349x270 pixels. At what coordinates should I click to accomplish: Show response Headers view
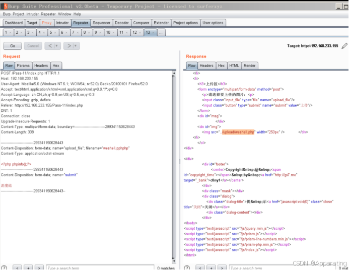point(206,65)
